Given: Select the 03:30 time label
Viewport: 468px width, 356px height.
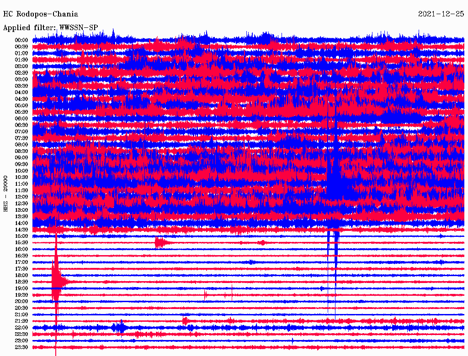Looking at the screenshot, I should click(21, 86).
